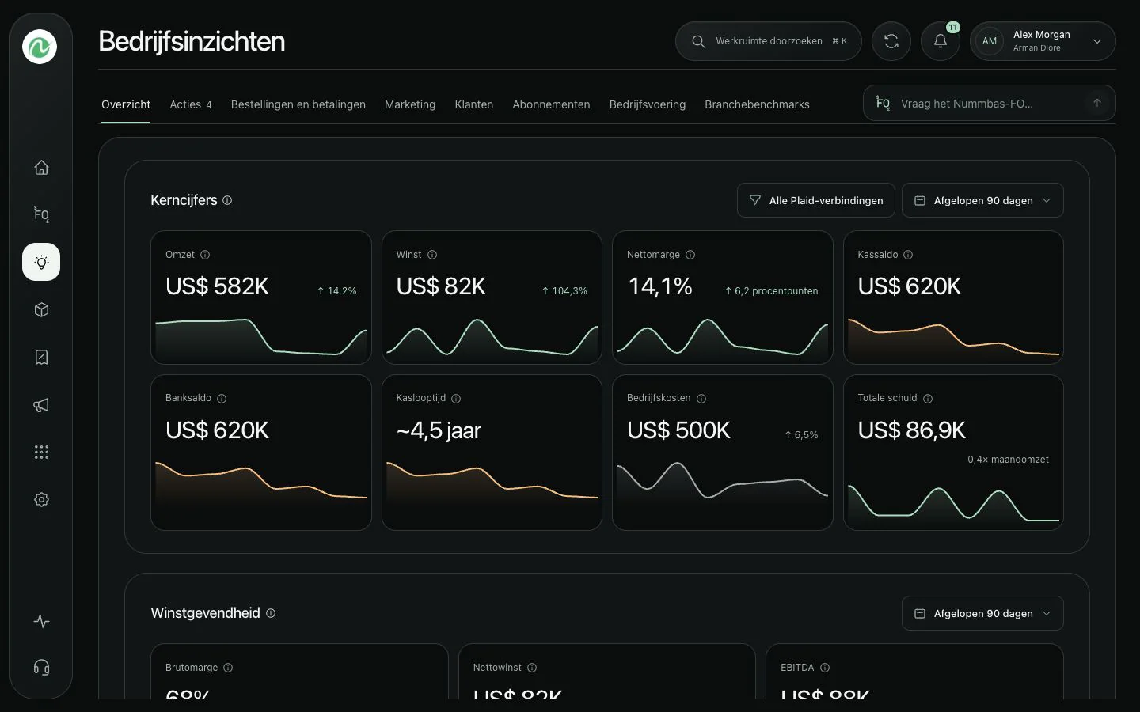The width and height of the screenshot is (1140, 712).
Task: Click the info icon next to Winst
Action: [x=432, y=255]
